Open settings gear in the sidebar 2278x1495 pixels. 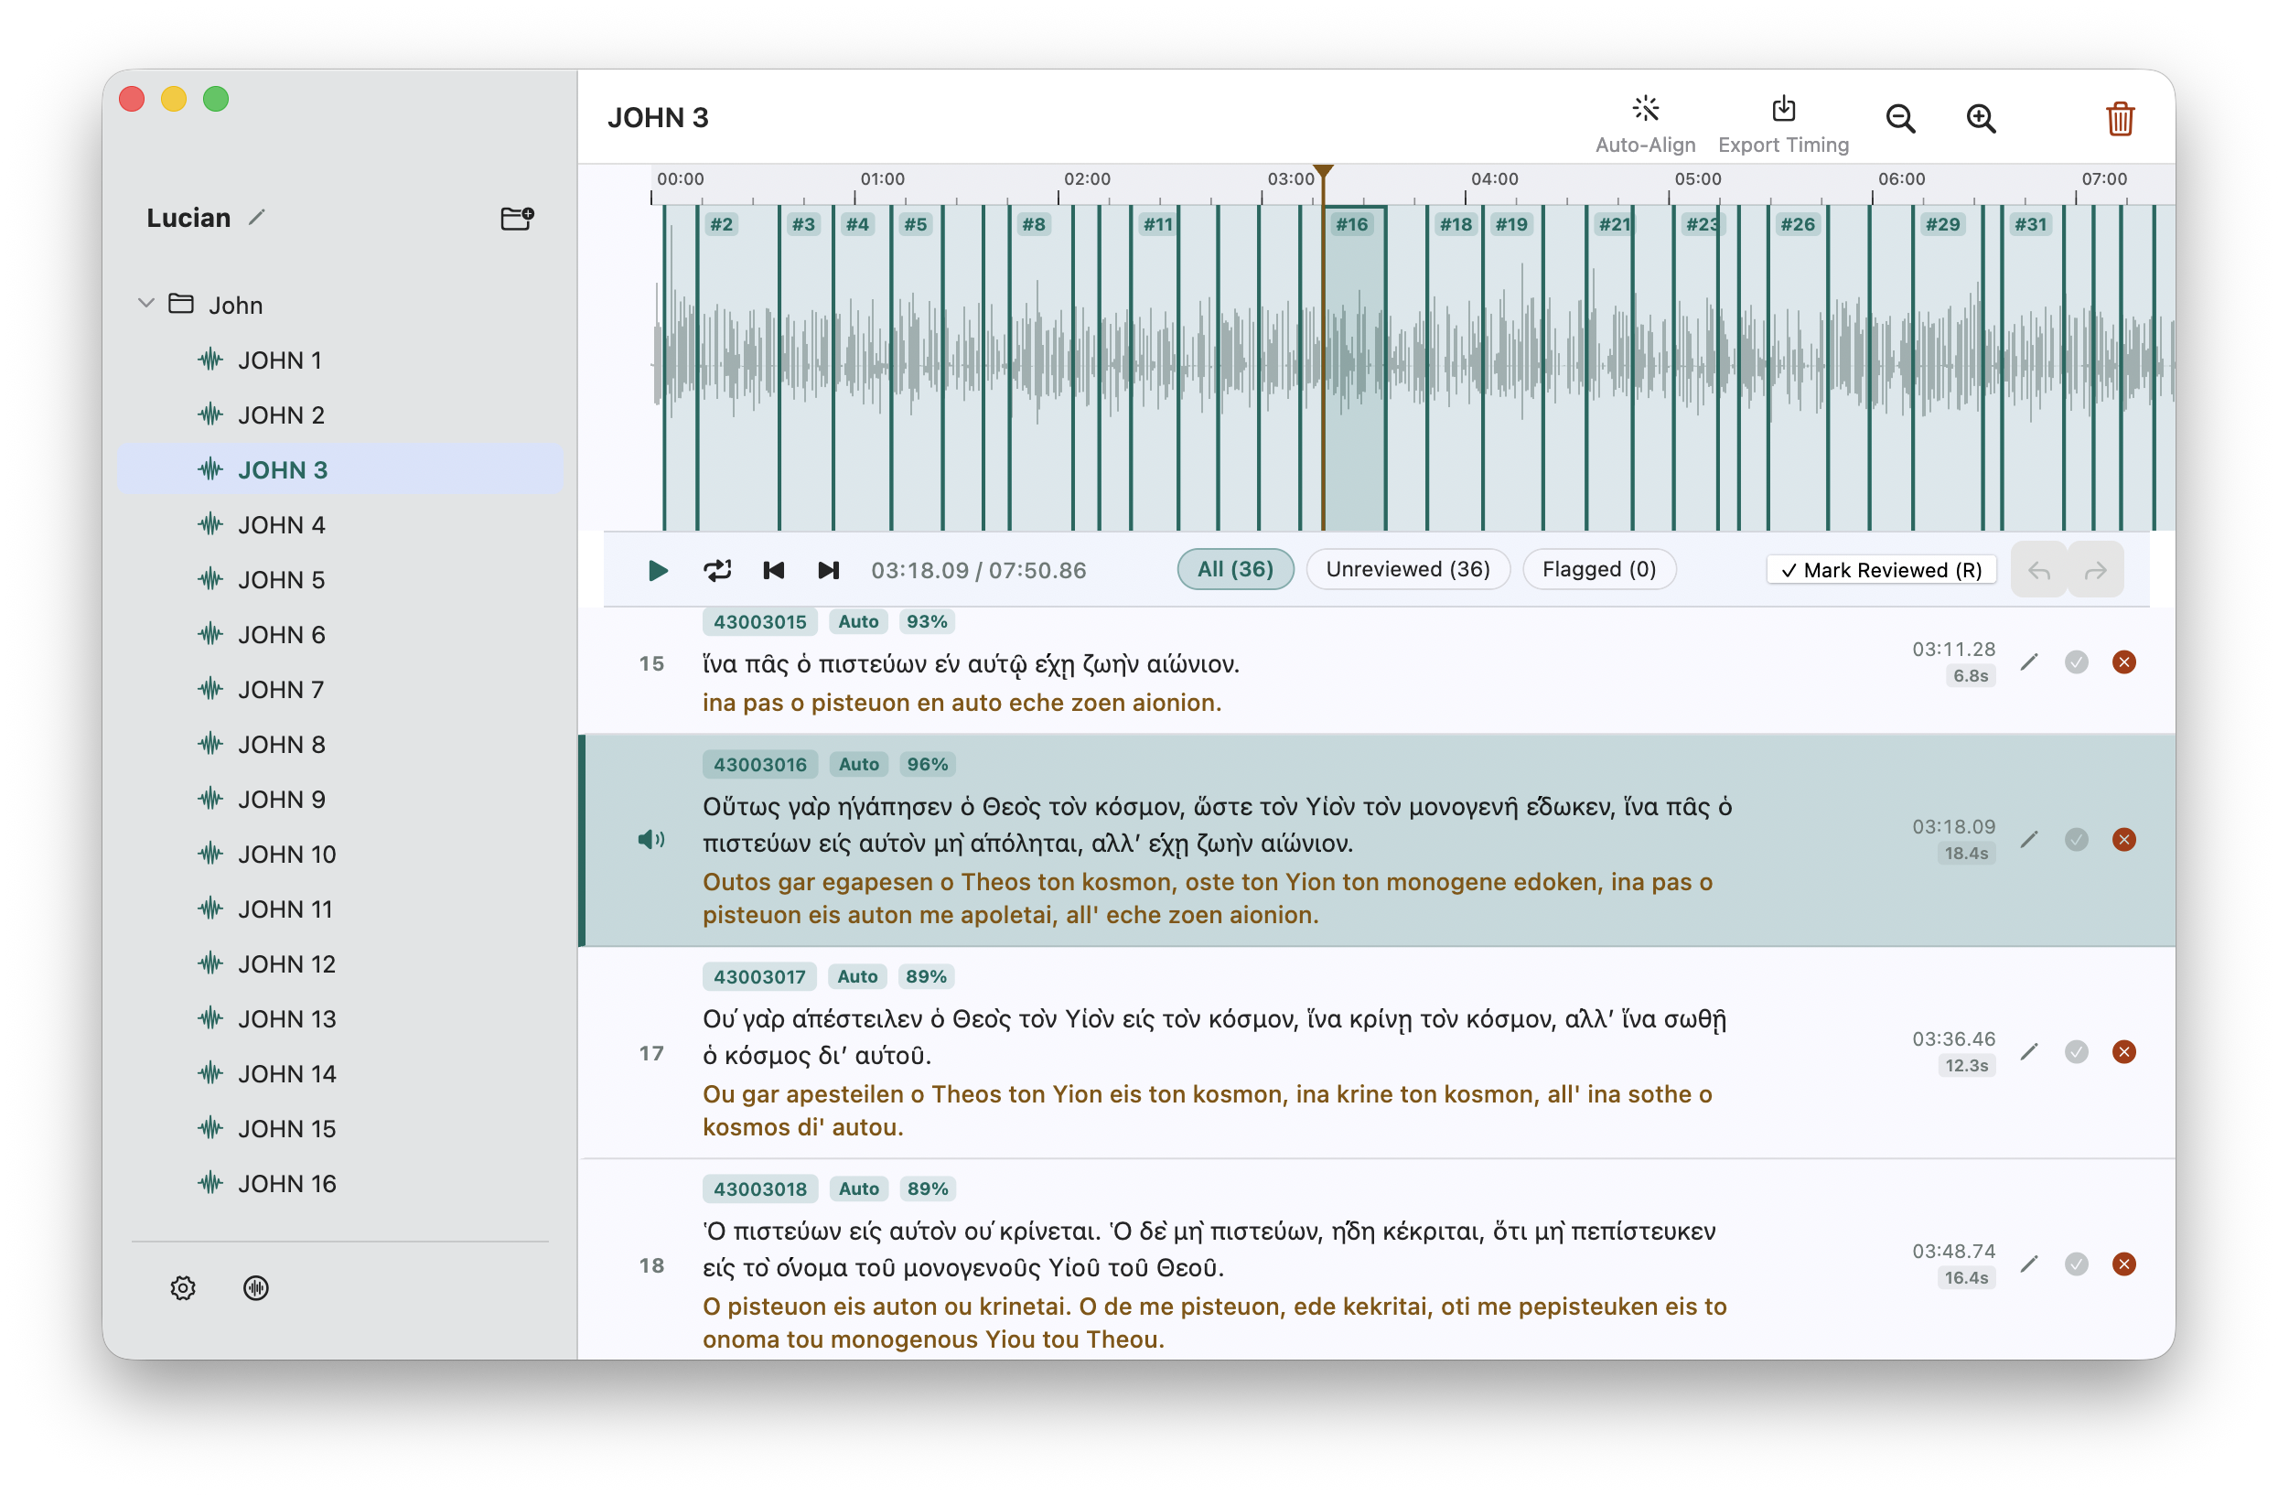(183, 1287)
